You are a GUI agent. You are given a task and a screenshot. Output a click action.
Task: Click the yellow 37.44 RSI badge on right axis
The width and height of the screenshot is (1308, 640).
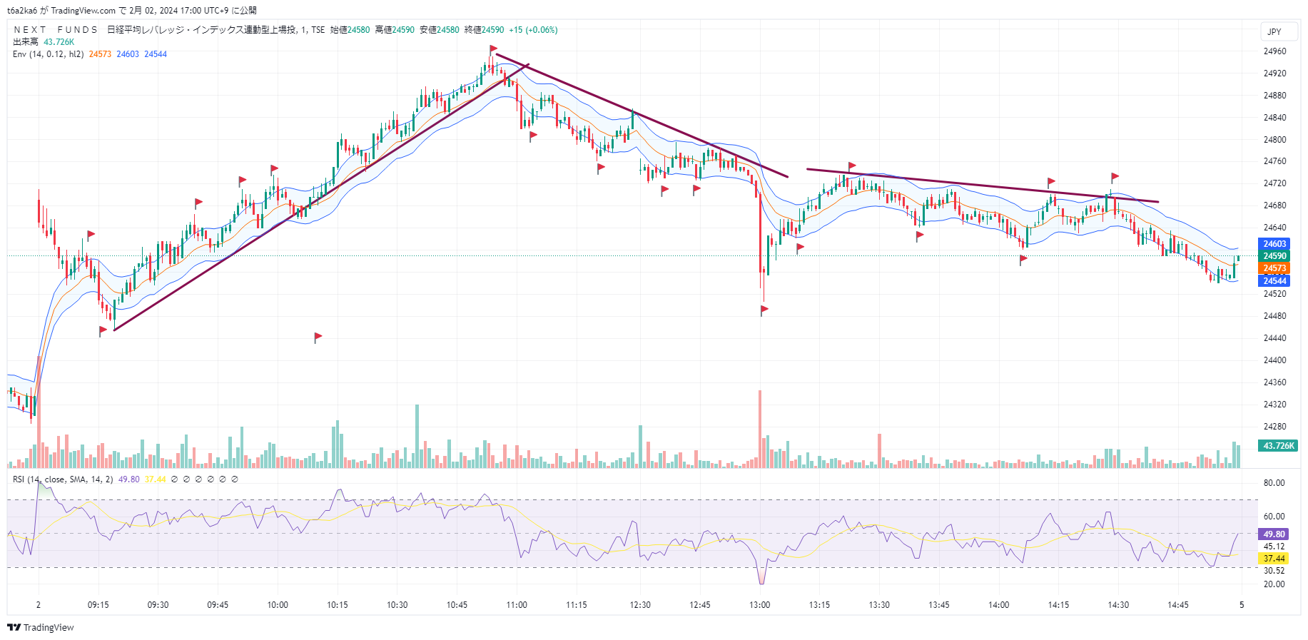pyautogui.click(x=1274, y=559)
